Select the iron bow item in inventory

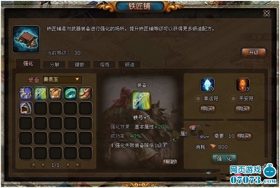[40, 93]
